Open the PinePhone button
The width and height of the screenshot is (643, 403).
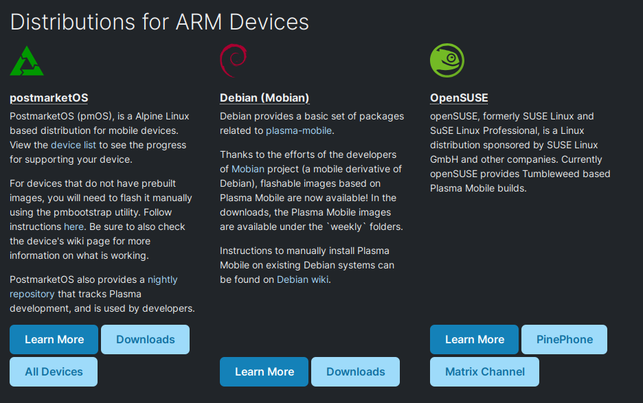(x=564, y=339)
